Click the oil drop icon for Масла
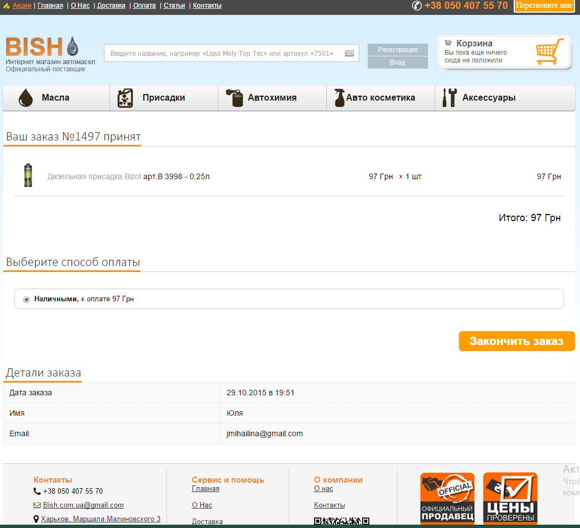The width and height of the screenshot is (580, 528). point(25,98)
